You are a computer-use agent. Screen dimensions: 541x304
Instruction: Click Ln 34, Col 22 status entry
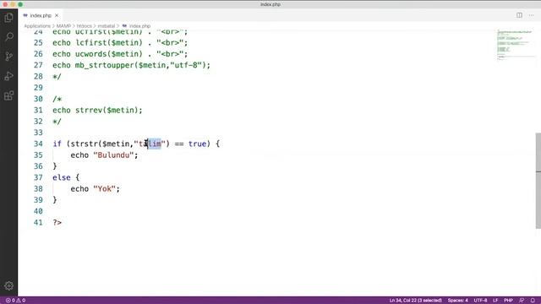tap(415, 301)
